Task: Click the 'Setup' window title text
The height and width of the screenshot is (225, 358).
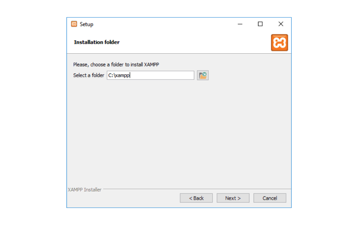Action: pos(87,25)
